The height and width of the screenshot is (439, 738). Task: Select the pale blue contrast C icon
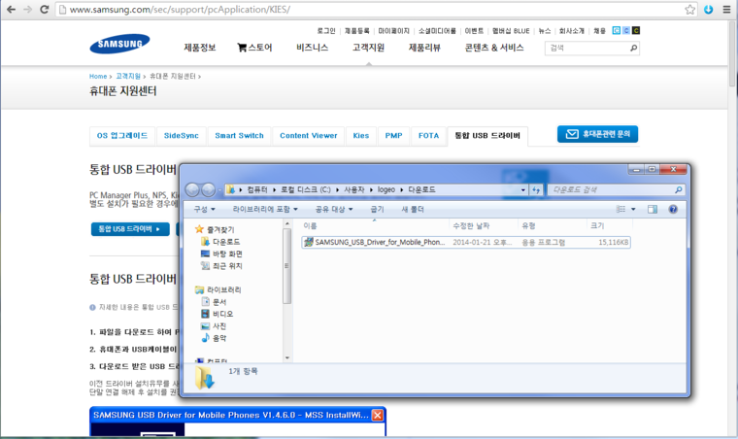tap(626, 30)
